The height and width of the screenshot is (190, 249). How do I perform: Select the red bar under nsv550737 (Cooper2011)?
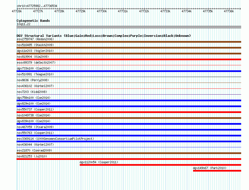[129, 112]
